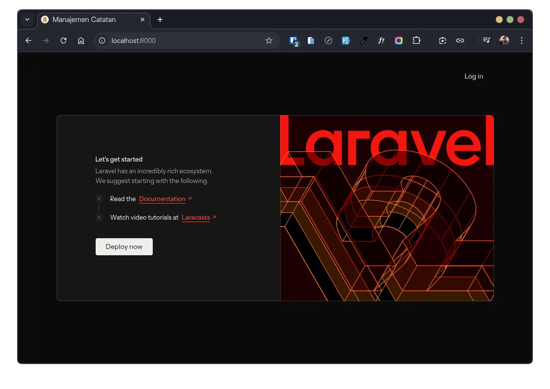Select the Laracasts step radio marker
This screenshot has height=389, width=550.
99,217
